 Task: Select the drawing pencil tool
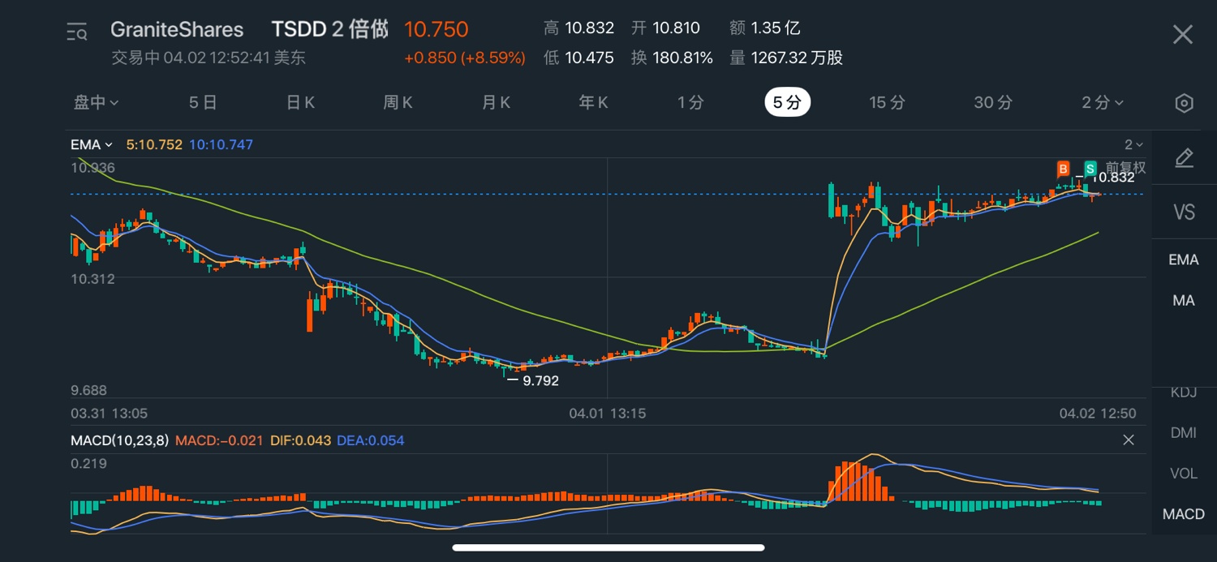[1184, 158]
